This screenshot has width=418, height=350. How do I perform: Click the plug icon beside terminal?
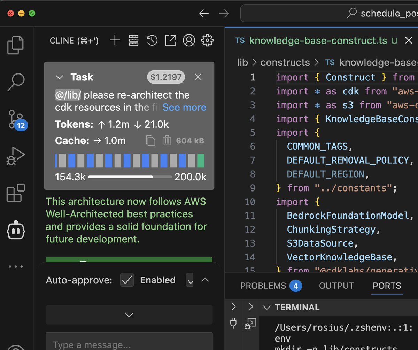point(233,324)
